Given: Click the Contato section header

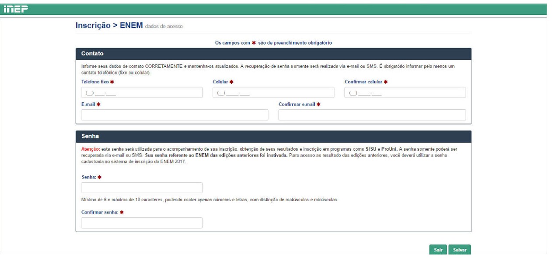Looking at the screenshot, I should 273,54.
